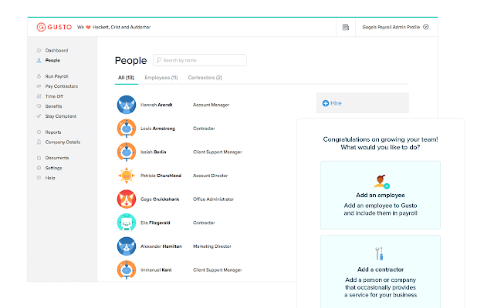Click the Run Payroll sidebar icon
The width and height of the screenshot is (494, 308).
pos(39,77)
